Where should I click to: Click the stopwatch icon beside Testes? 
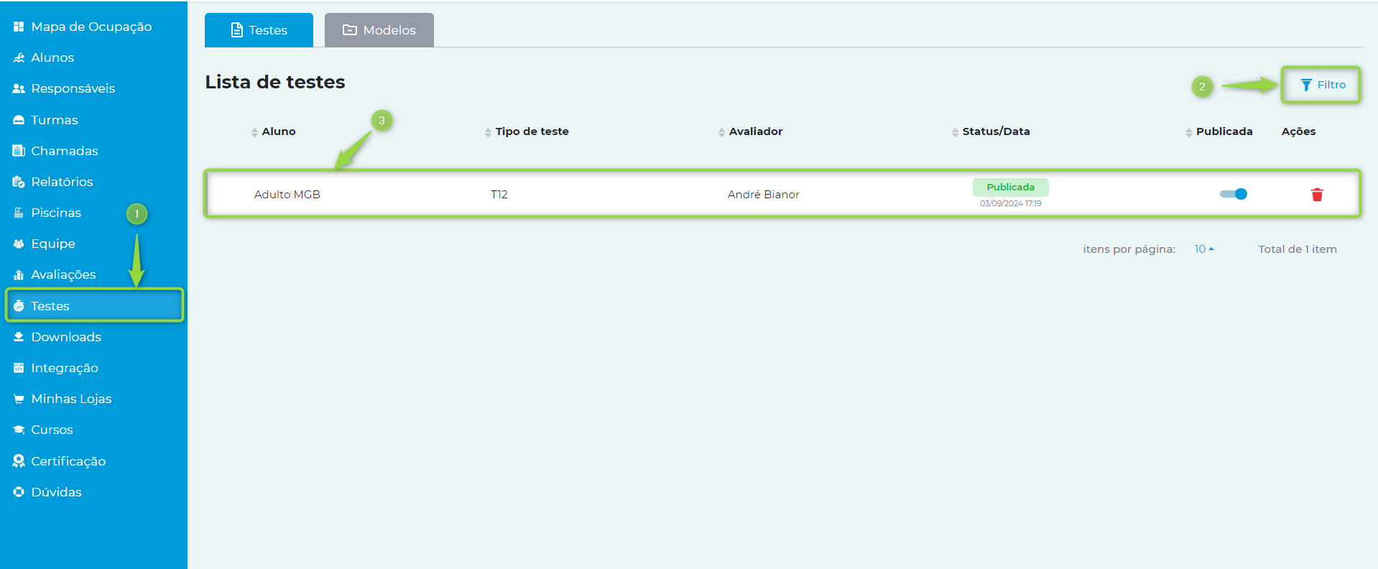point(19,306)
